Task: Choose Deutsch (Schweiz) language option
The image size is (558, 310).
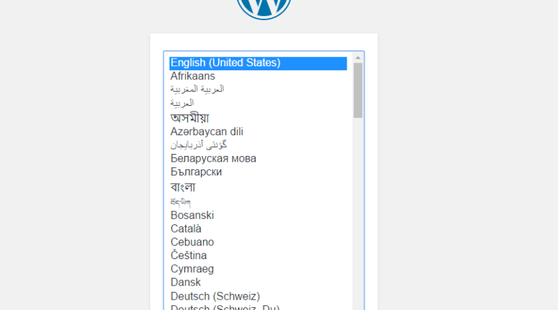Action: [x=215, y=296]
